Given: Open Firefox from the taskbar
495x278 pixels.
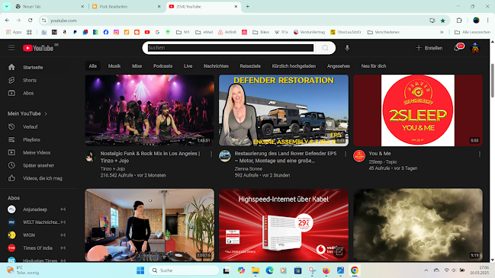Looking at the screenshot, I should (326, 270).
